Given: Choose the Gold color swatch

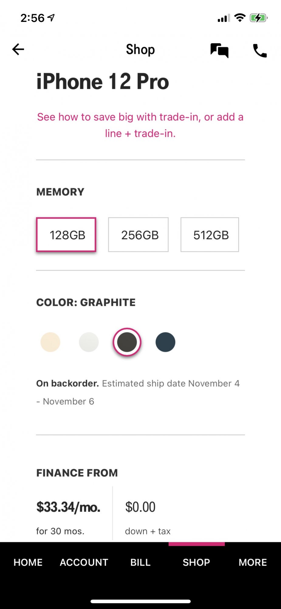Looking at the screenshot, I should [50, 342].
